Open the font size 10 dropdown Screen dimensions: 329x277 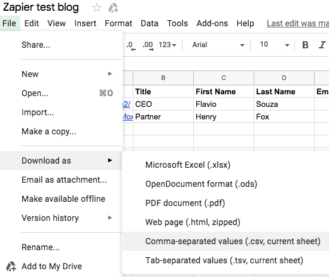coord(275,45)
